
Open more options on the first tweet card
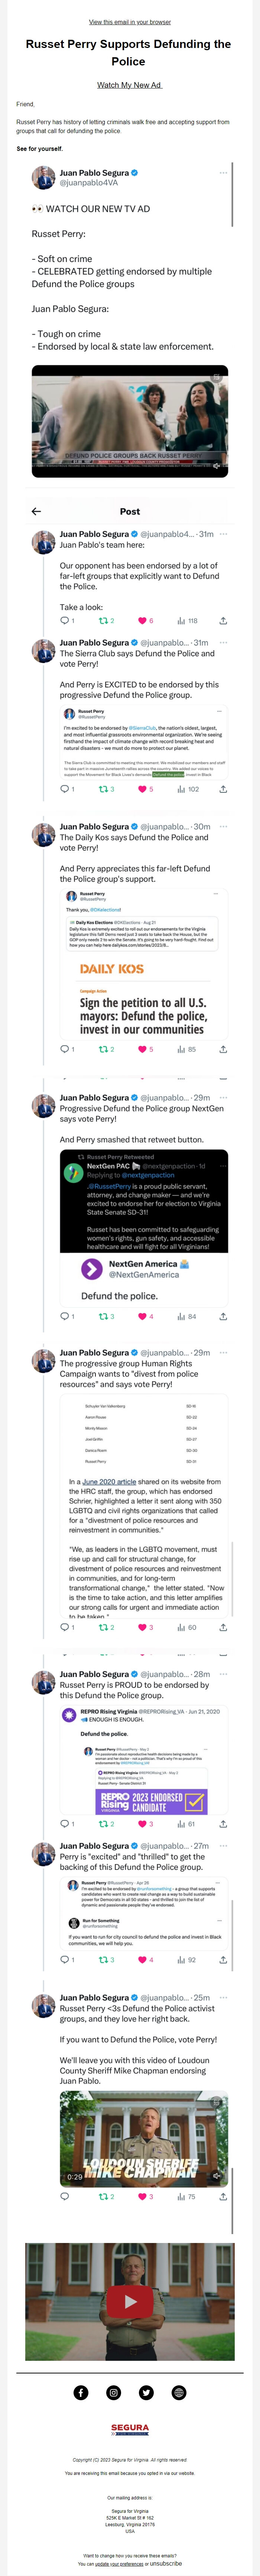[x=223, y=173]
